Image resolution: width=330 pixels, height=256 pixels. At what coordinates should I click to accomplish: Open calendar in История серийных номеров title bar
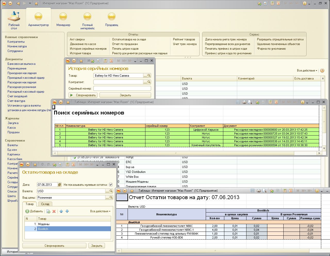pyautogui.click(x=111, y=61)
